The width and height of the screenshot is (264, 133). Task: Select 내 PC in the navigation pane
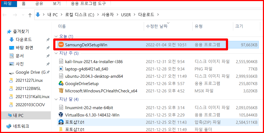coord(26,115)
